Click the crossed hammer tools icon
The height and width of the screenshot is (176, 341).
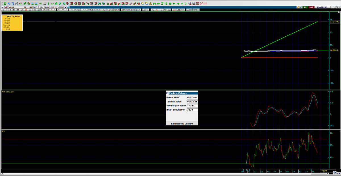20,4
